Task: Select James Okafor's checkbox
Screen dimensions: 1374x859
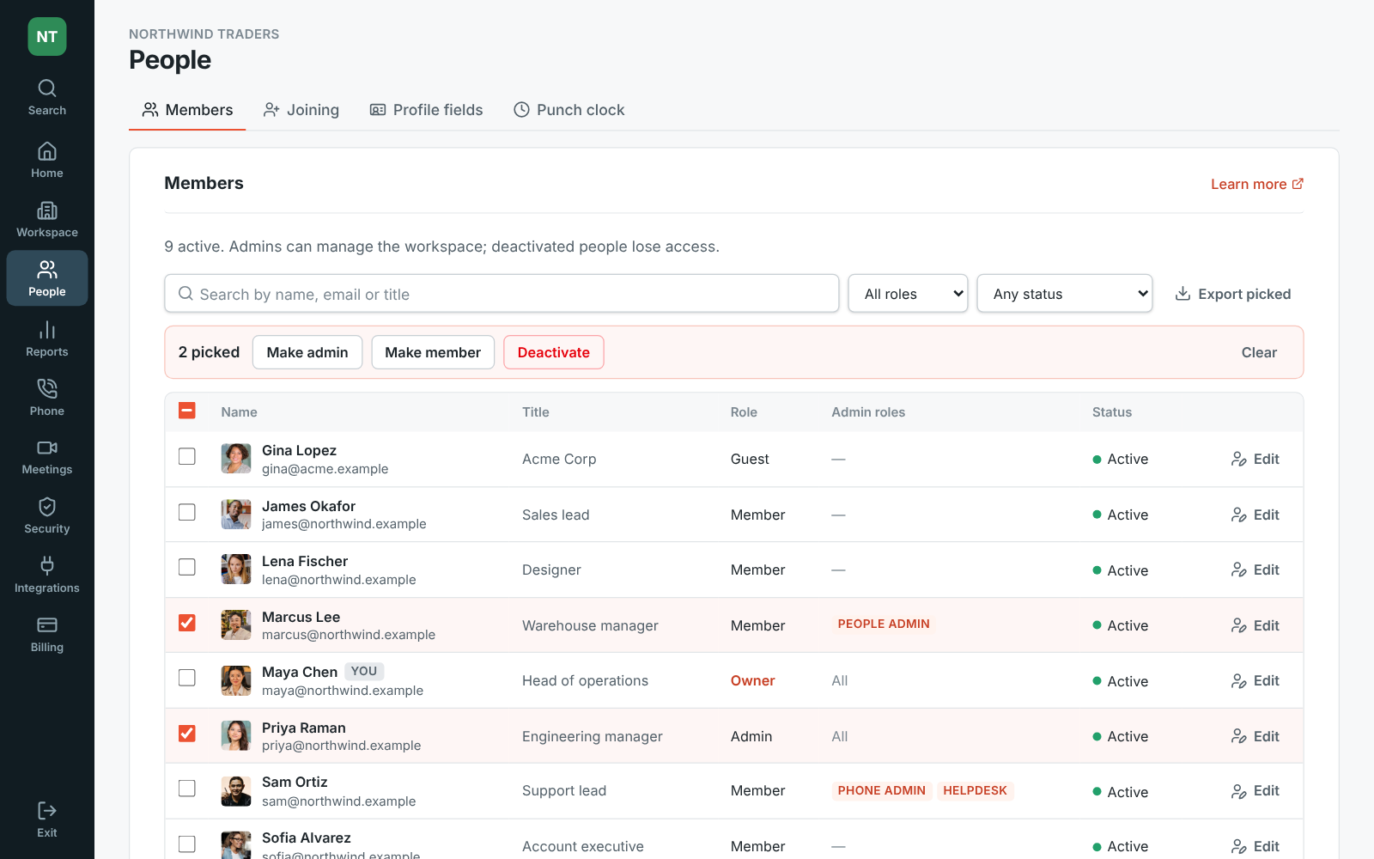Action: tap(187, 513)
